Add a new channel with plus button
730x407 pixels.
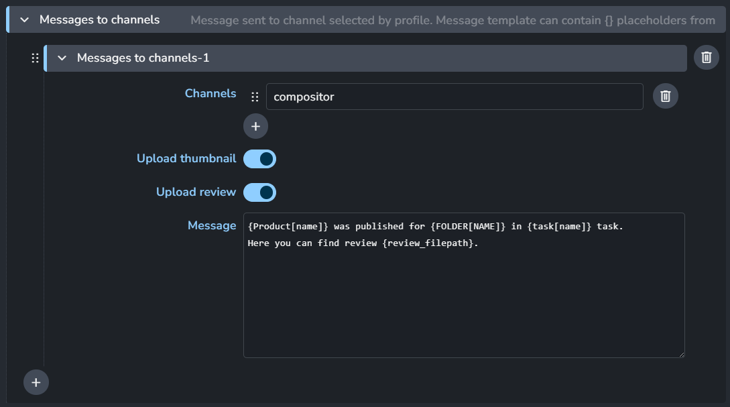(255, 126)
